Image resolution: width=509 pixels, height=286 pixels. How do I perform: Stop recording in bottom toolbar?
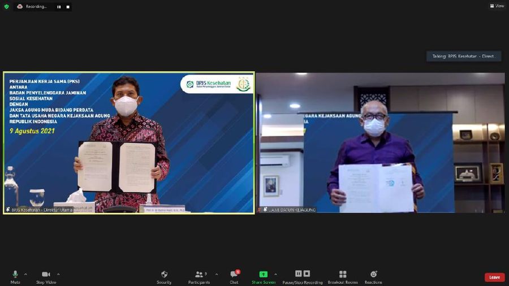tap(307, 274)
